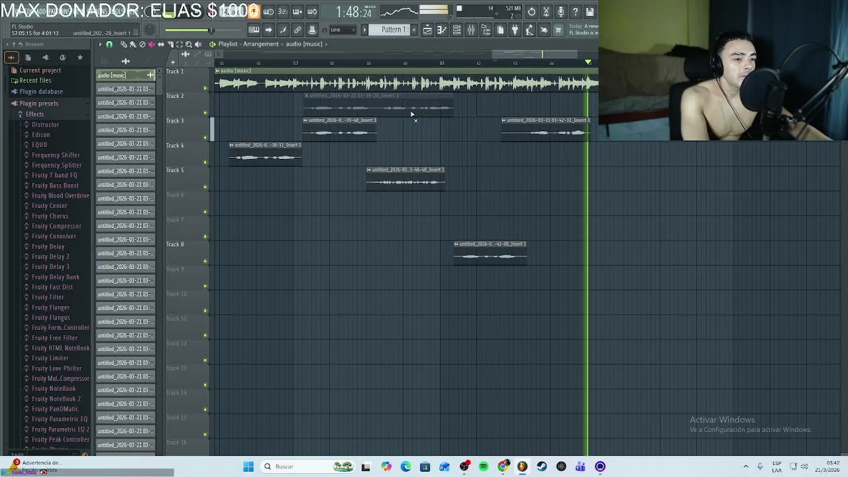The width and height of the screenshot is (848, 477).
Task: Open View mixer icon
Action: click(x=471, y=30)
